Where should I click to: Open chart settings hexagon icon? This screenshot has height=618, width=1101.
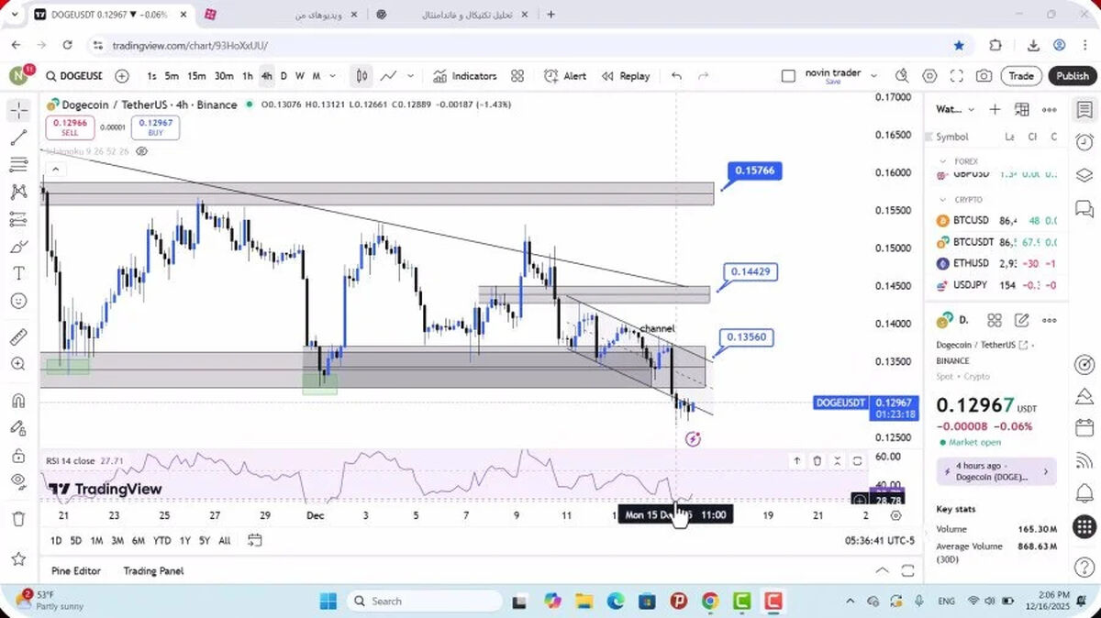(x=929, y=76)
